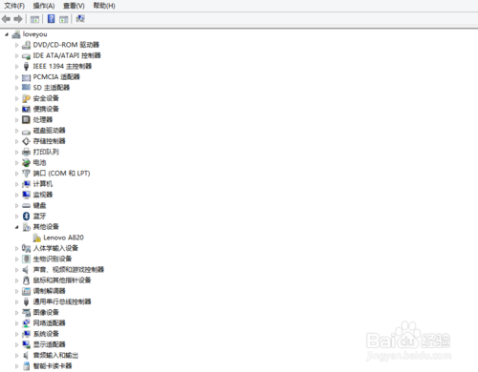Expand the 图像设备 node

[x=16, y=313]
